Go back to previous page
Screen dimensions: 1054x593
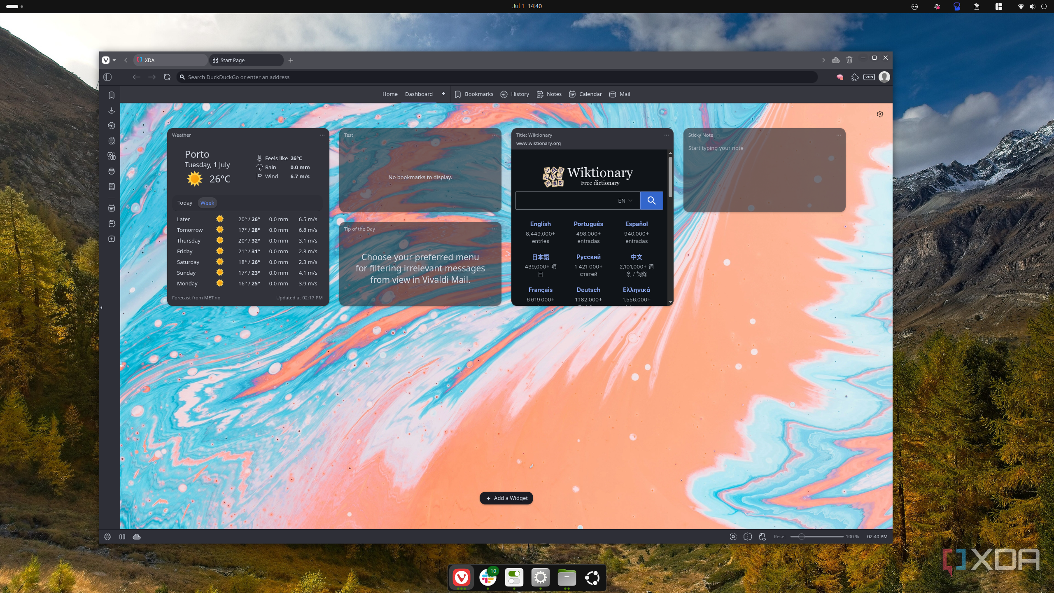136,77
